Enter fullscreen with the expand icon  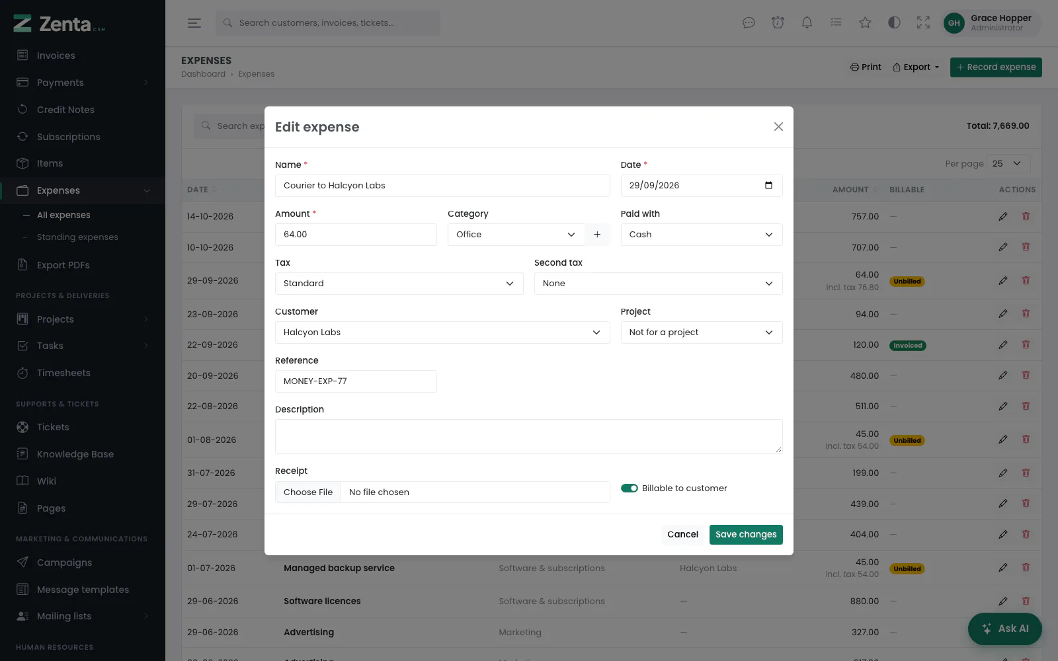[923, 23]
